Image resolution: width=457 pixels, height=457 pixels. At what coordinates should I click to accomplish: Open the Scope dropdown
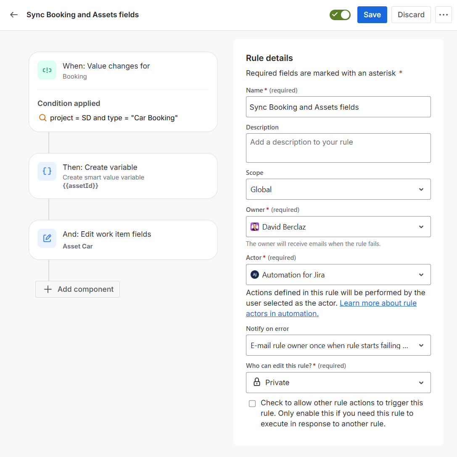(338, 190)
